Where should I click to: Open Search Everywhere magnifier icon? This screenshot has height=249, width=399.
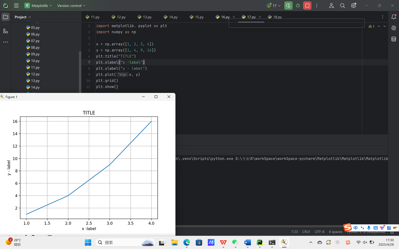tap(342, 6)
